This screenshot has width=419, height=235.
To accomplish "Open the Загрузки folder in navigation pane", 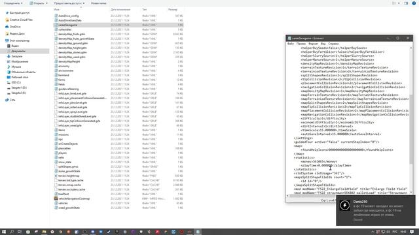I will tap(17, 56).
